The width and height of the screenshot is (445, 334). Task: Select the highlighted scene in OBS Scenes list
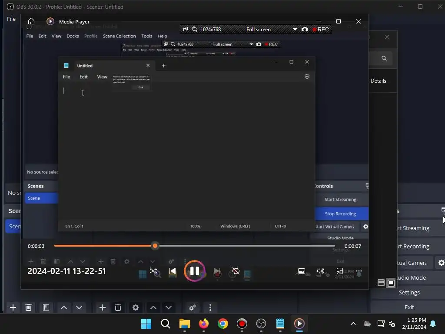click(13, 226)
